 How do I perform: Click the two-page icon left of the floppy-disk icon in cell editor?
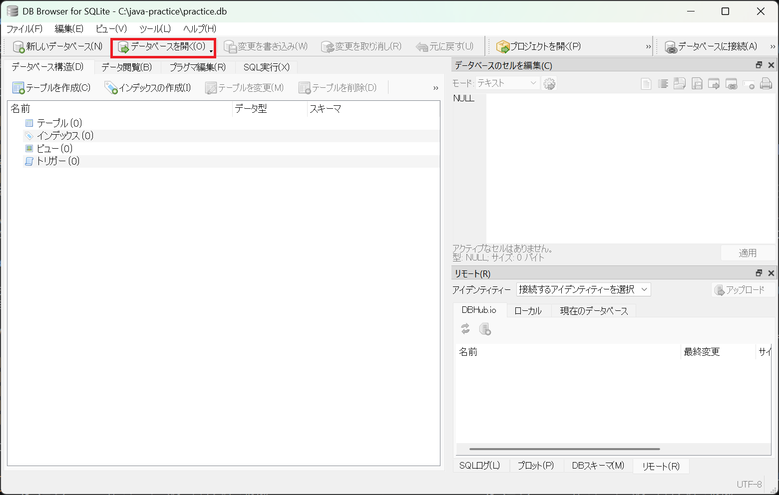[x=680, y=84]
